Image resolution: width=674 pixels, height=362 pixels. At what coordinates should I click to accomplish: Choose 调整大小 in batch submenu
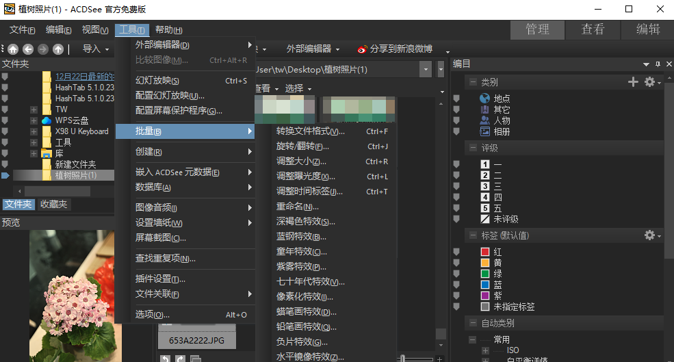332,161
